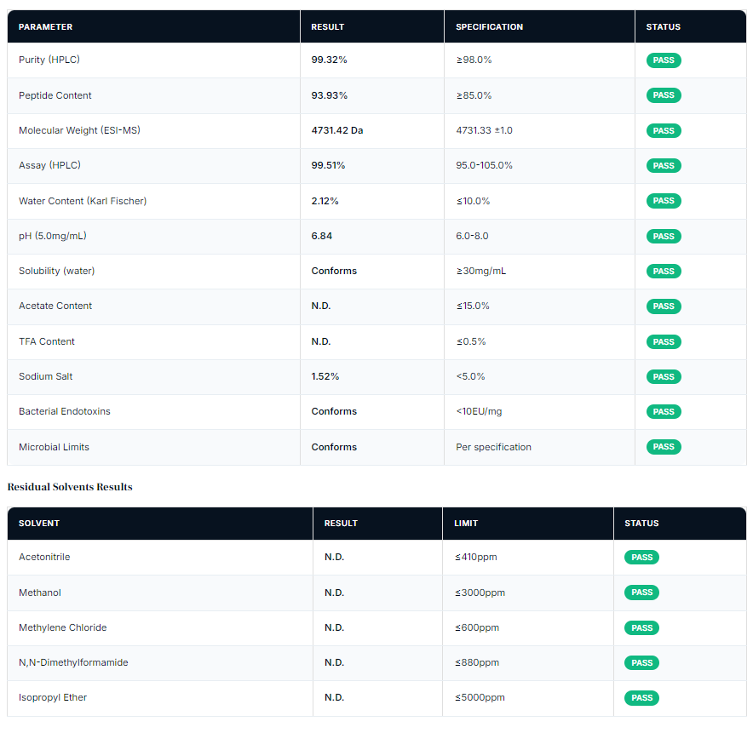Click Conforms result for Microbial Limits

pos(334,447)
